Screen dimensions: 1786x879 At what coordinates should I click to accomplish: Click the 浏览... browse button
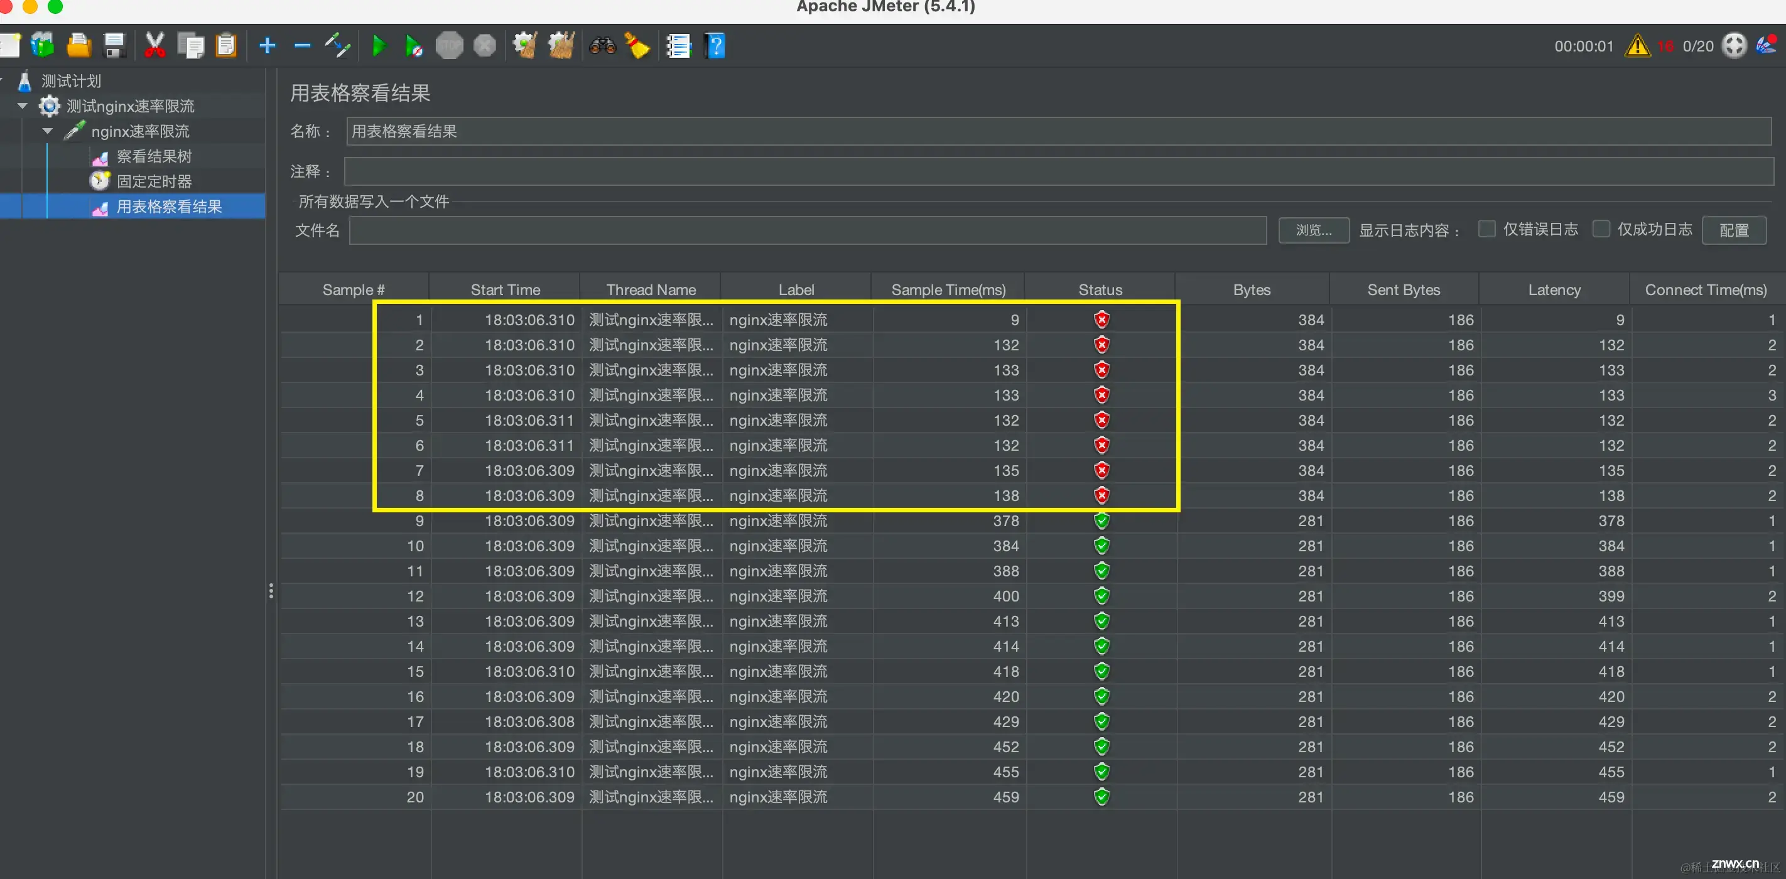(x=1313, y=230)
